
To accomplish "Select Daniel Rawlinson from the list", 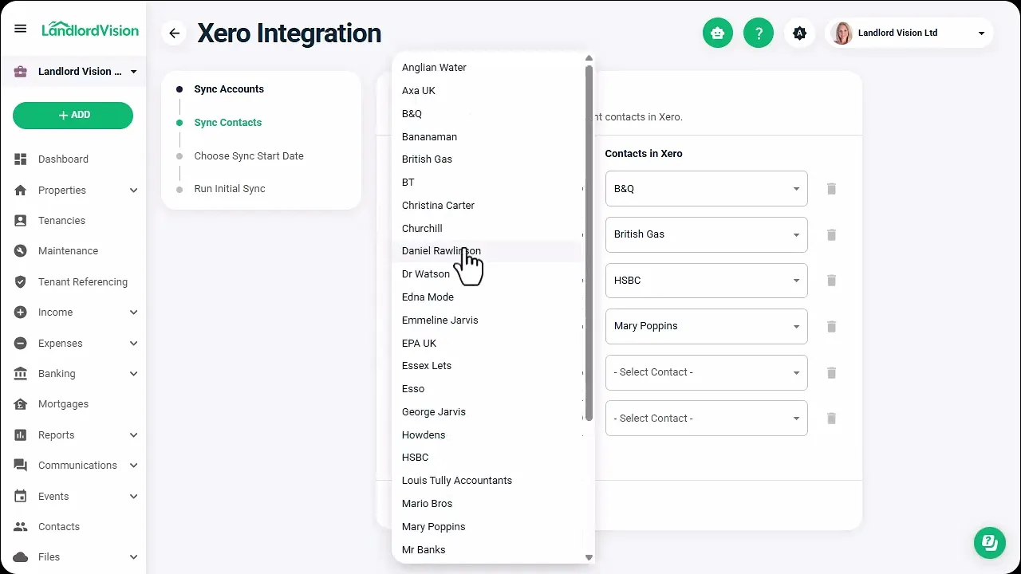I will click(489, 251).
